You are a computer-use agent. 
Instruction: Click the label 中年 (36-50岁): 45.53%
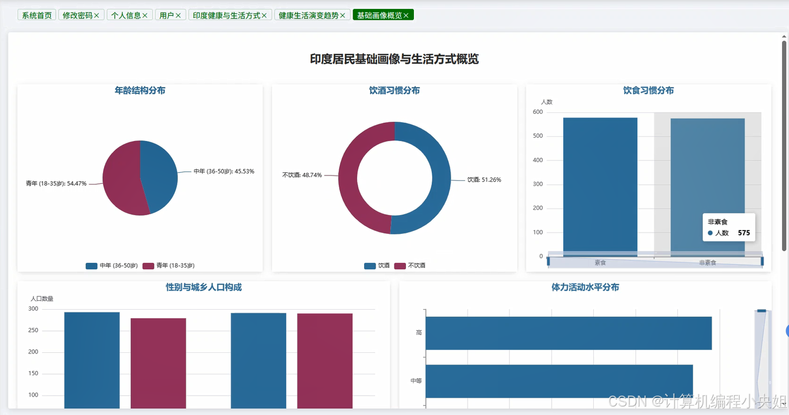224,171
